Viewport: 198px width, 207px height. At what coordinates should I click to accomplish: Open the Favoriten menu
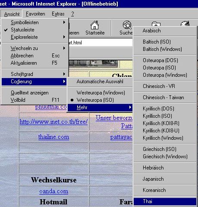[x=35, y=14]
